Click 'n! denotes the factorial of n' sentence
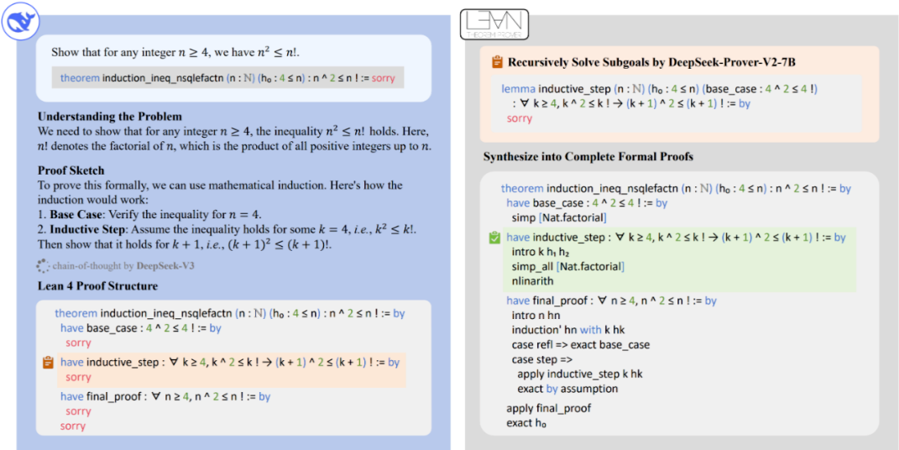899x450 pixels. click(234, 147)
